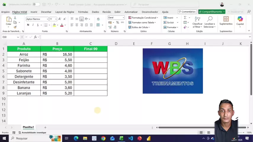Open Estilos de Célula menu
Image resolution: width=253 pixels, height=142 pixels.
[x=139, y=27]
